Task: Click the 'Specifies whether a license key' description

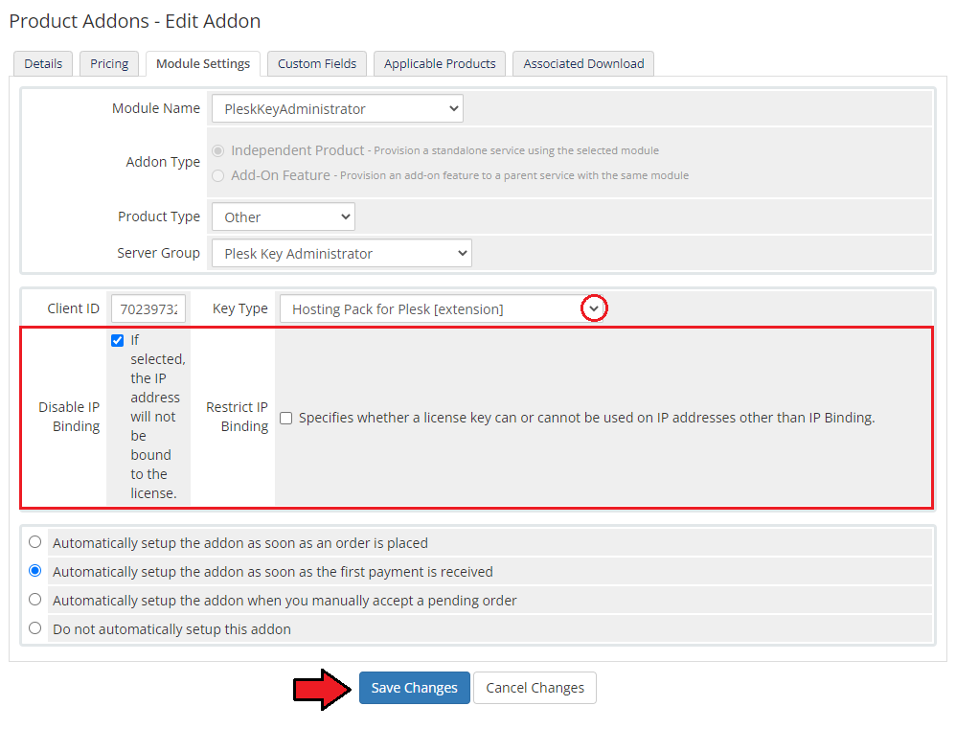Action: pos(586,418)
